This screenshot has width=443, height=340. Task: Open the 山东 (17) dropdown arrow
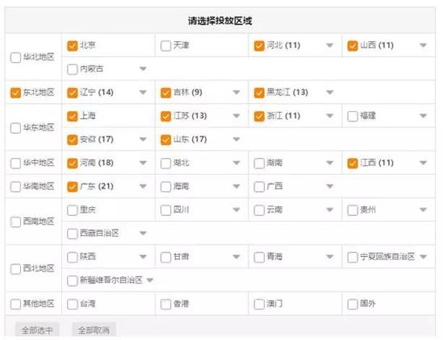[236, 139]
